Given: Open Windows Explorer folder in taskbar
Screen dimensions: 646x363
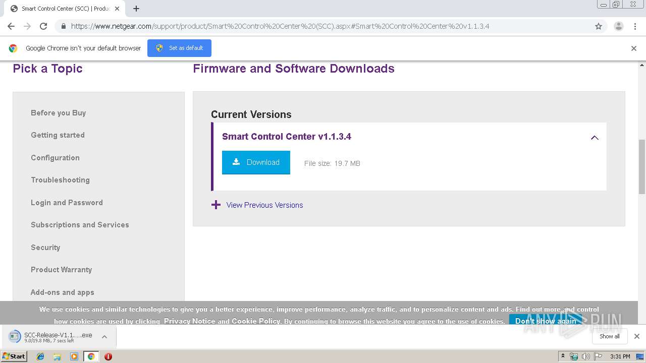Looking at the screenshot, I should [x=57, y=356].
